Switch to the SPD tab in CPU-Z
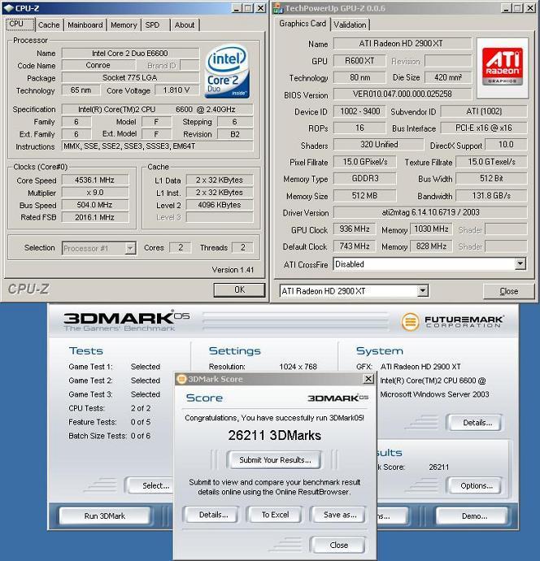The image size is (540, 561). 152,25
